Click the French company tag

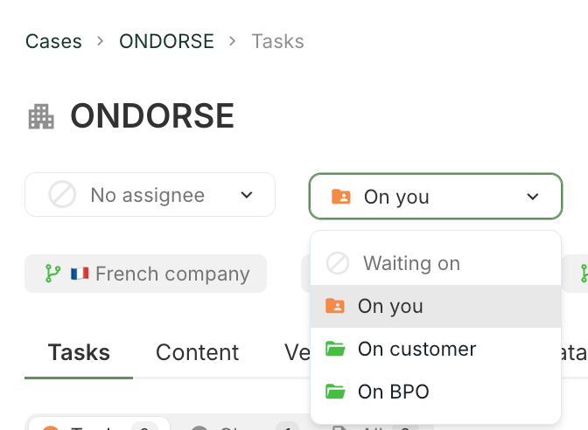coord(145,274)
